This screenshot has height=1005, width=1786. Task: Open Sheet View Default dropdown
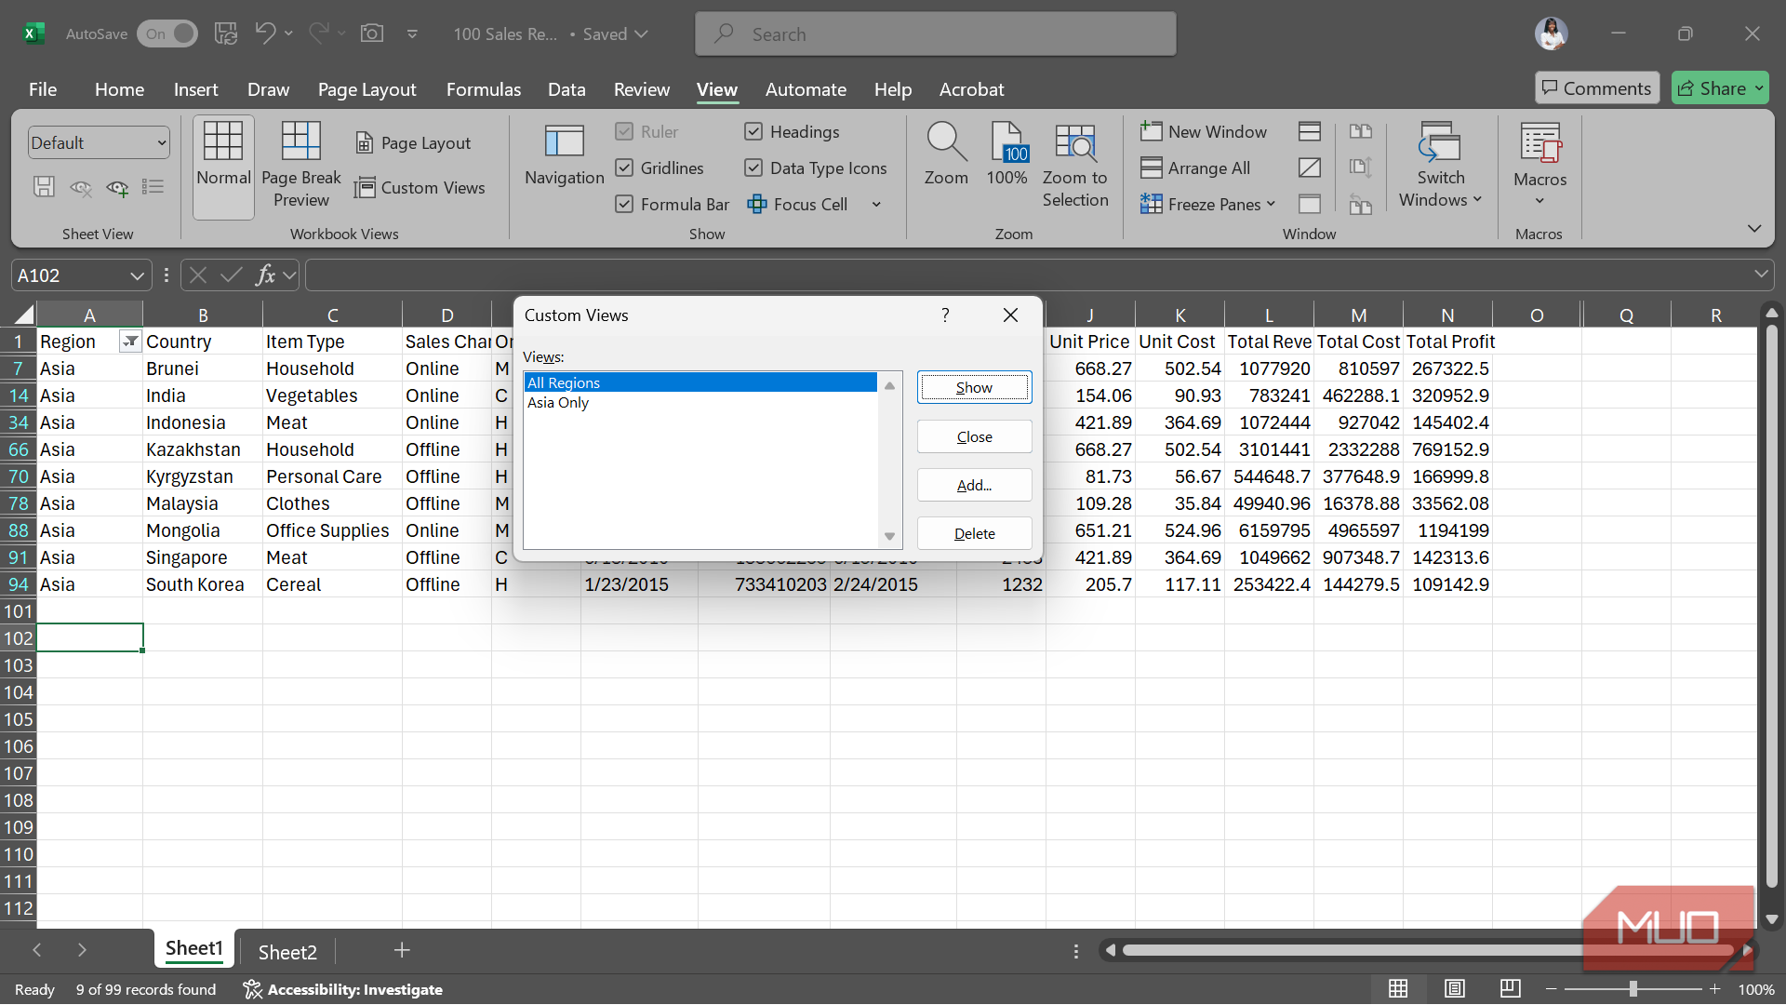99,143
